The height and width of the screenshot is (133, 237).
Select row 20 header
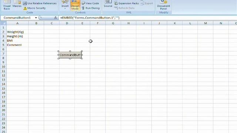(3, 110)
